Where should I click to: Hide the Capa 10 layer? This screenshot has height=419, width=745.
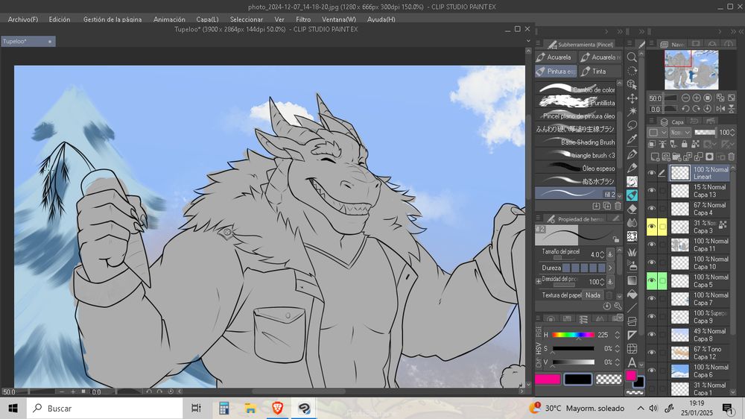click(x=651, y=263)
